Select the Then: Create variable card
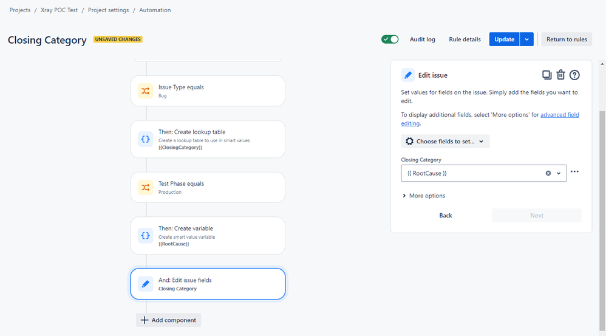Image resolution: width=606 pixels, height=336 pixels. (208, 236)
